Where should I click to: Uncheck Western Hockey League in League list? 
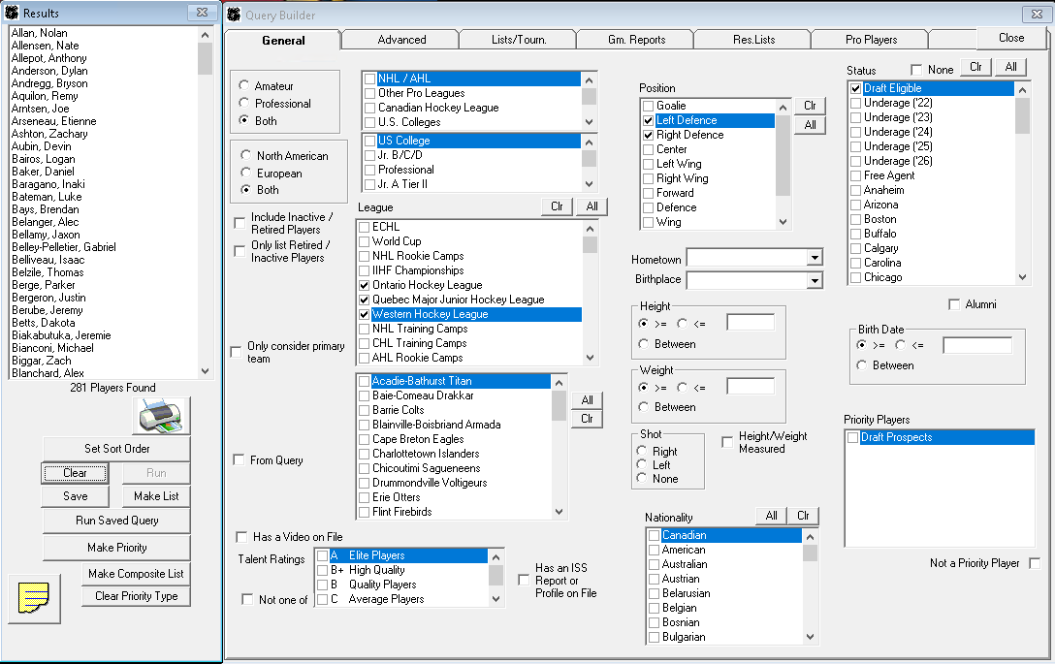364,314
